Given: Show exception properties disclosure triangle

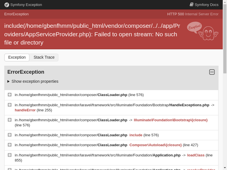Looking at the screenshot, I should point(9,81).
